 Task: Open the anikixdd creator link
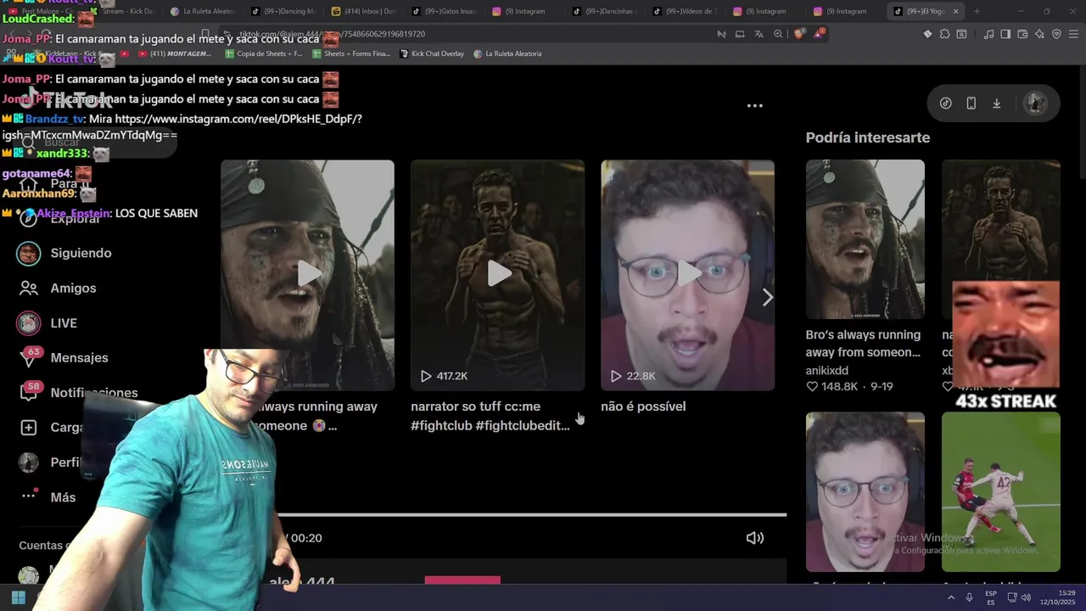coord(826,371)
